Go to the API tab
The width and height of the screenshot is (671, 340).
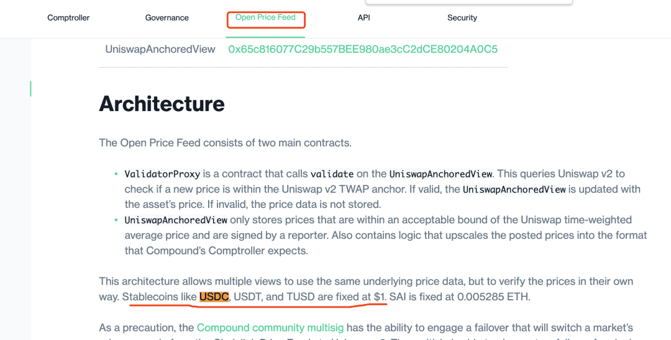click(363, 18)
